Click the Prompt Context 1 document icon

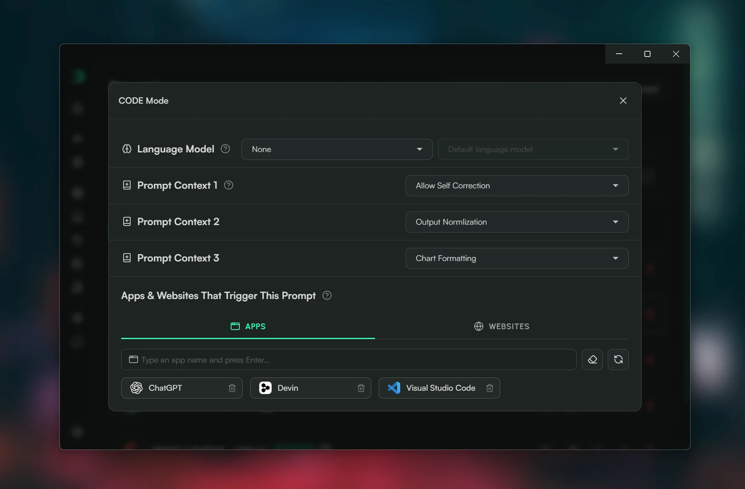point(127,185)
